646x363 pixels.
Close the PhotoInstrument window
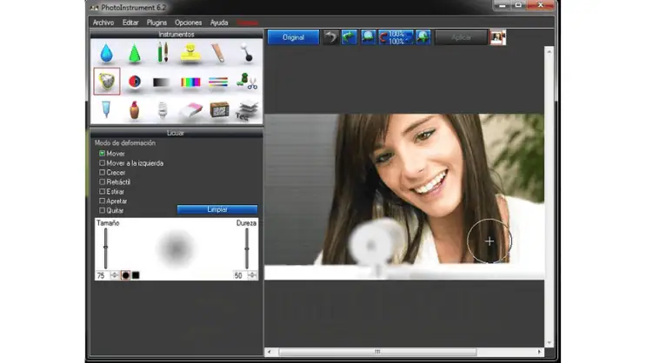(541, 5)
